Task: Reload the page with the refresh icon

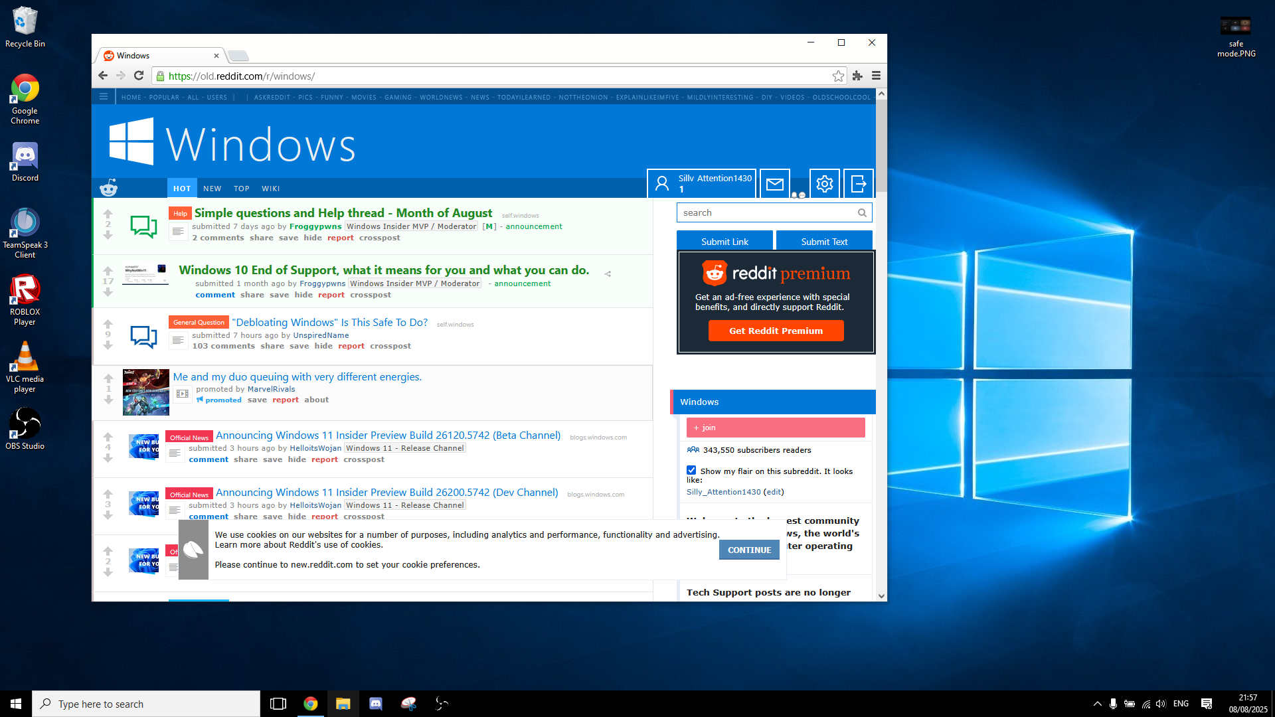Action: click(139, 76)
